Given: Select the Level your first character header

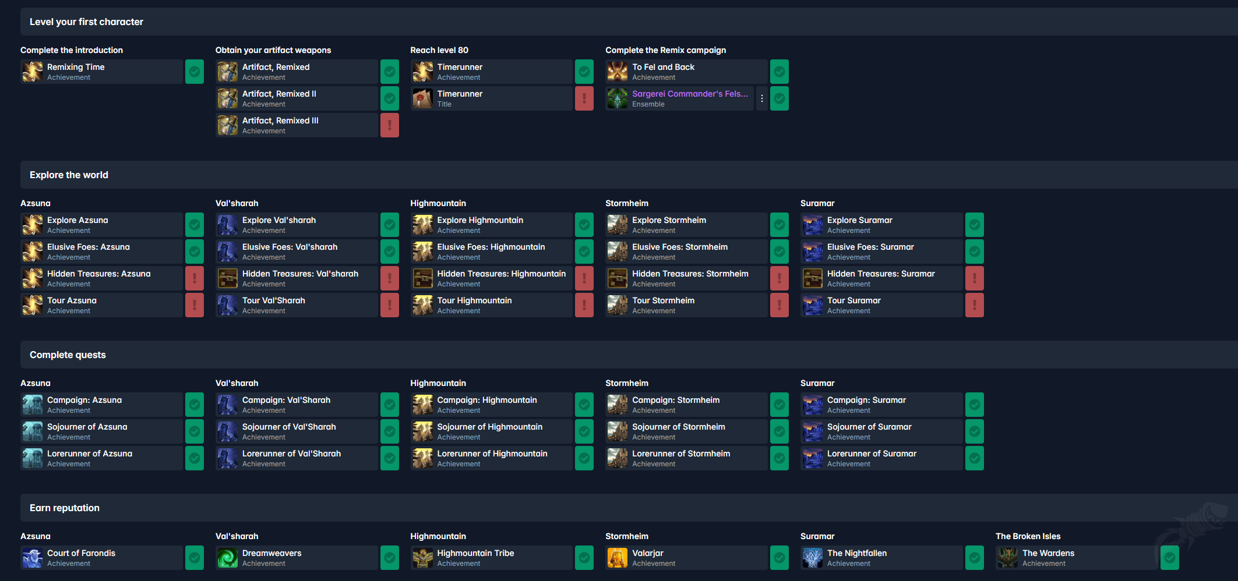Looking at the screenshot, I should coord(86,22).
